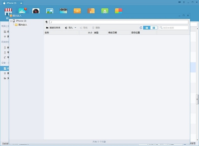
Task: Open the green pineapple icon
Action: coord(105,11)
